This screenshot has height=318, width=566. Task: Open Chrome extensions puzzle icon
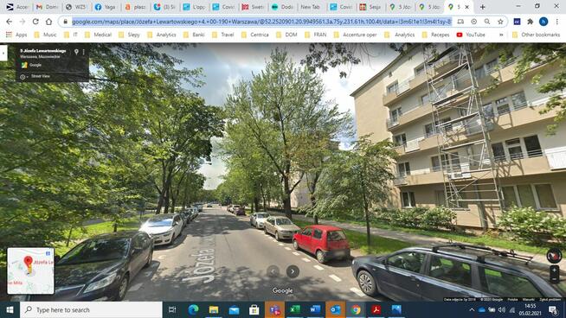point(530,22)
